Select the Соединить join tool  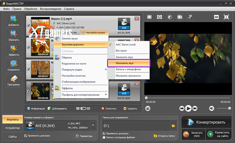click(x=14, y=65)
